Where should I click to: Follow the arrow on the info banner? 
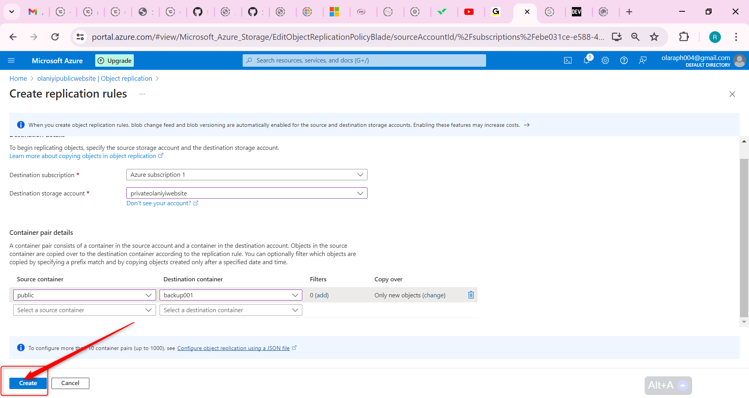[527, 125]
